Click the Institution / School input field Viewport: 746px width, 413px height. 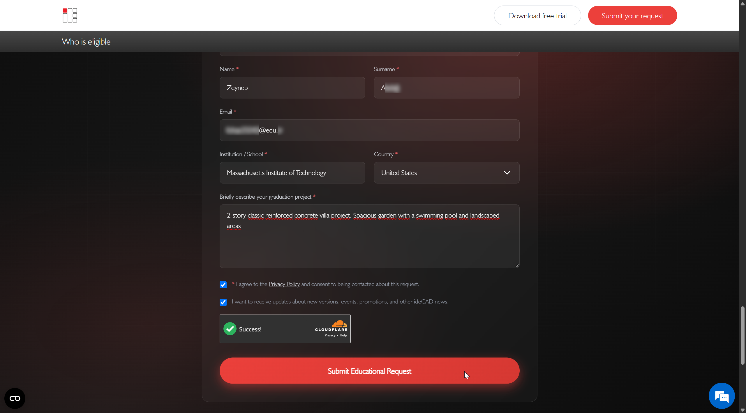[292, 173]
